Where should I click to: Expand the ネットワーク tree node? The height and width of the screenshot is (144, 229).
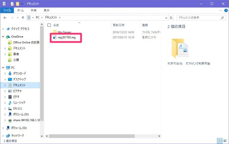click(3, 136)
